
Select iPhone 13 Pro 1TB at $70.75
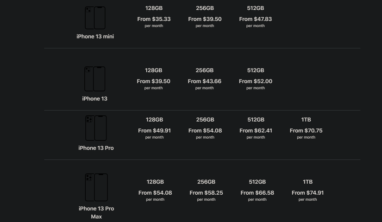306,128
